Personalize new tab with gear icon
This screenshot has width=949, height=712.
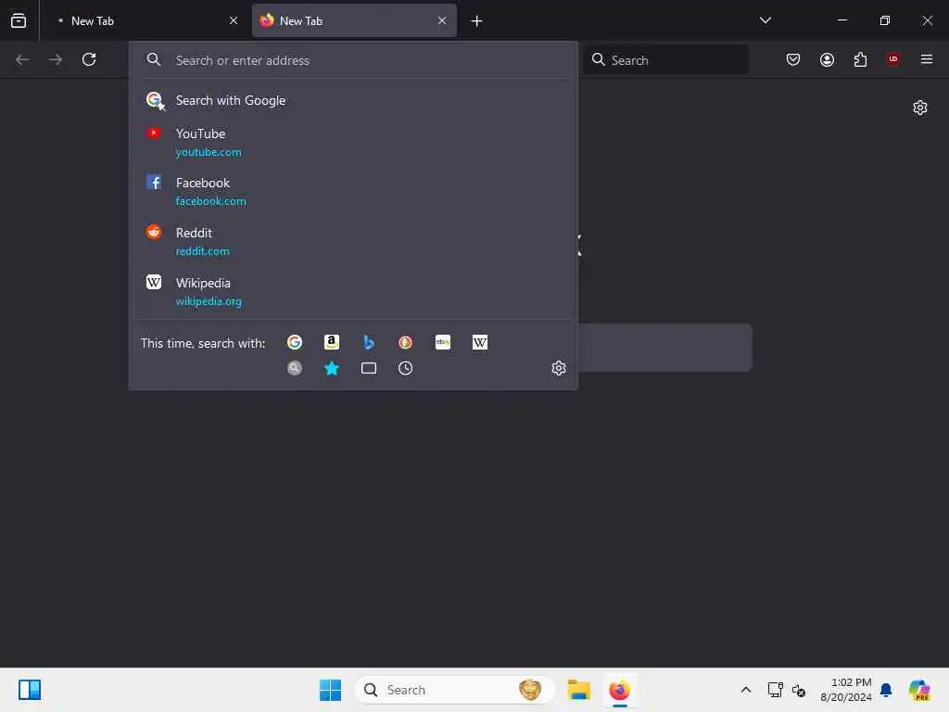920,108
